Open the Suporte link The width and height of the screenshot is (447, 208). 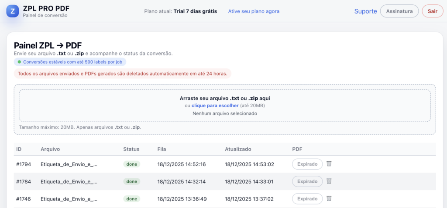(365, 11)
